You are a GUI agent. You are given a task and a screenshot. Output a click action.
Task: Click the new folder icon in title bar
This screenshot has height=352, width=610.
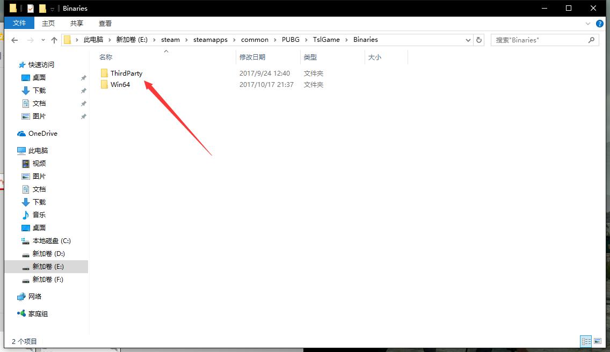click(42, 8)
